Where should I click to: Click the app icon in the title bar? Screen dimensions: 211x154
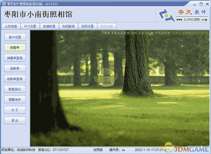click(4, 4)
